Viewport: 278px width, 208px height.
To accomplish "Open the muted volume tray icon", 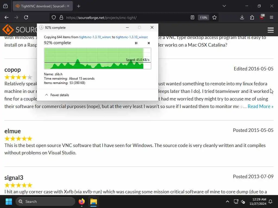I will (243, 201).
